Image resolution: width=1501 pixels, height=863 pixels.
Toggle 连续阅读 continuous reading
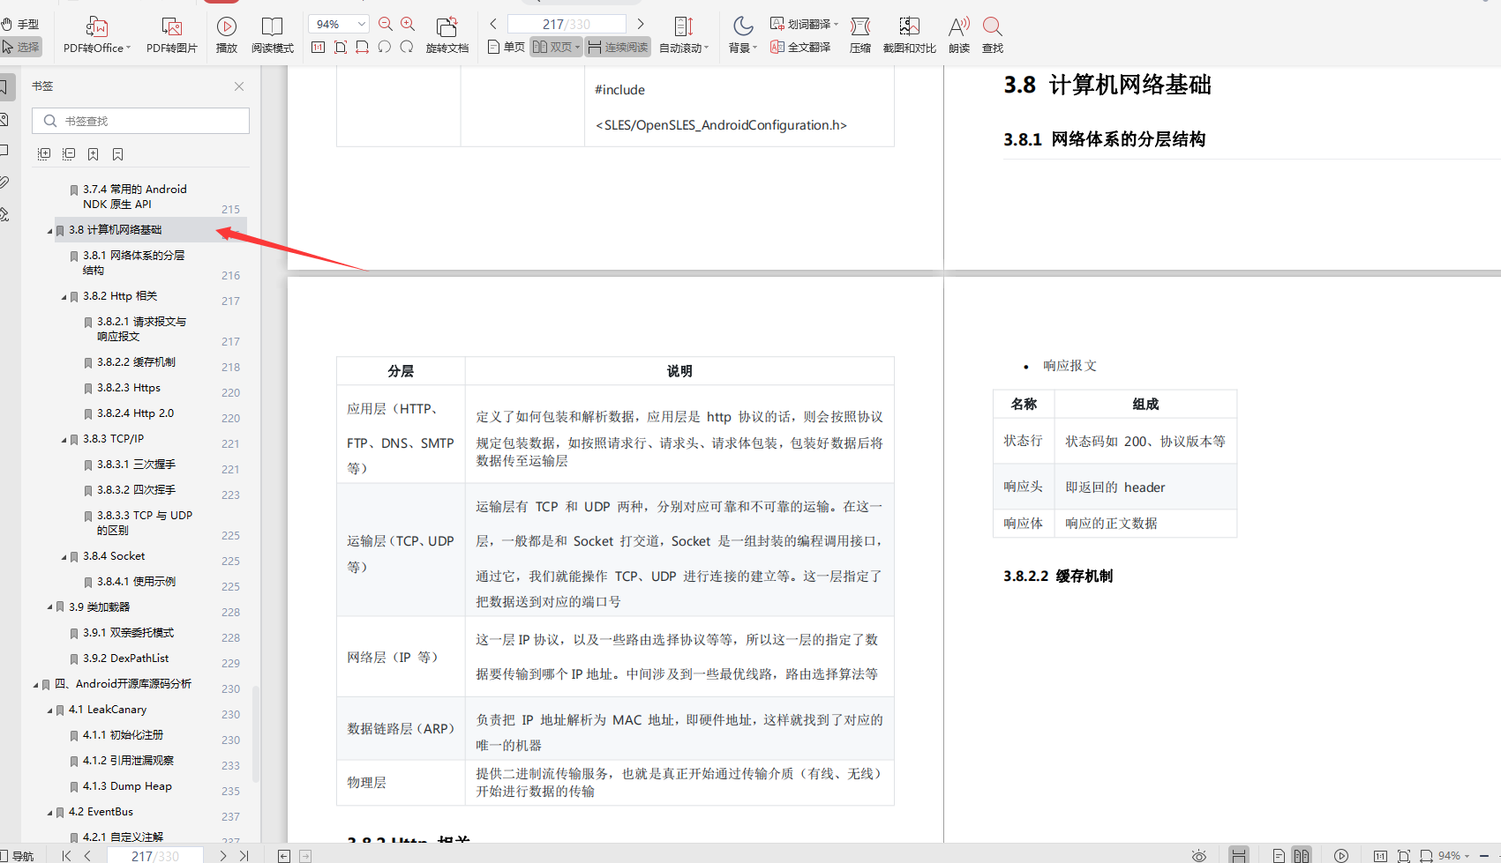point(618,47)
